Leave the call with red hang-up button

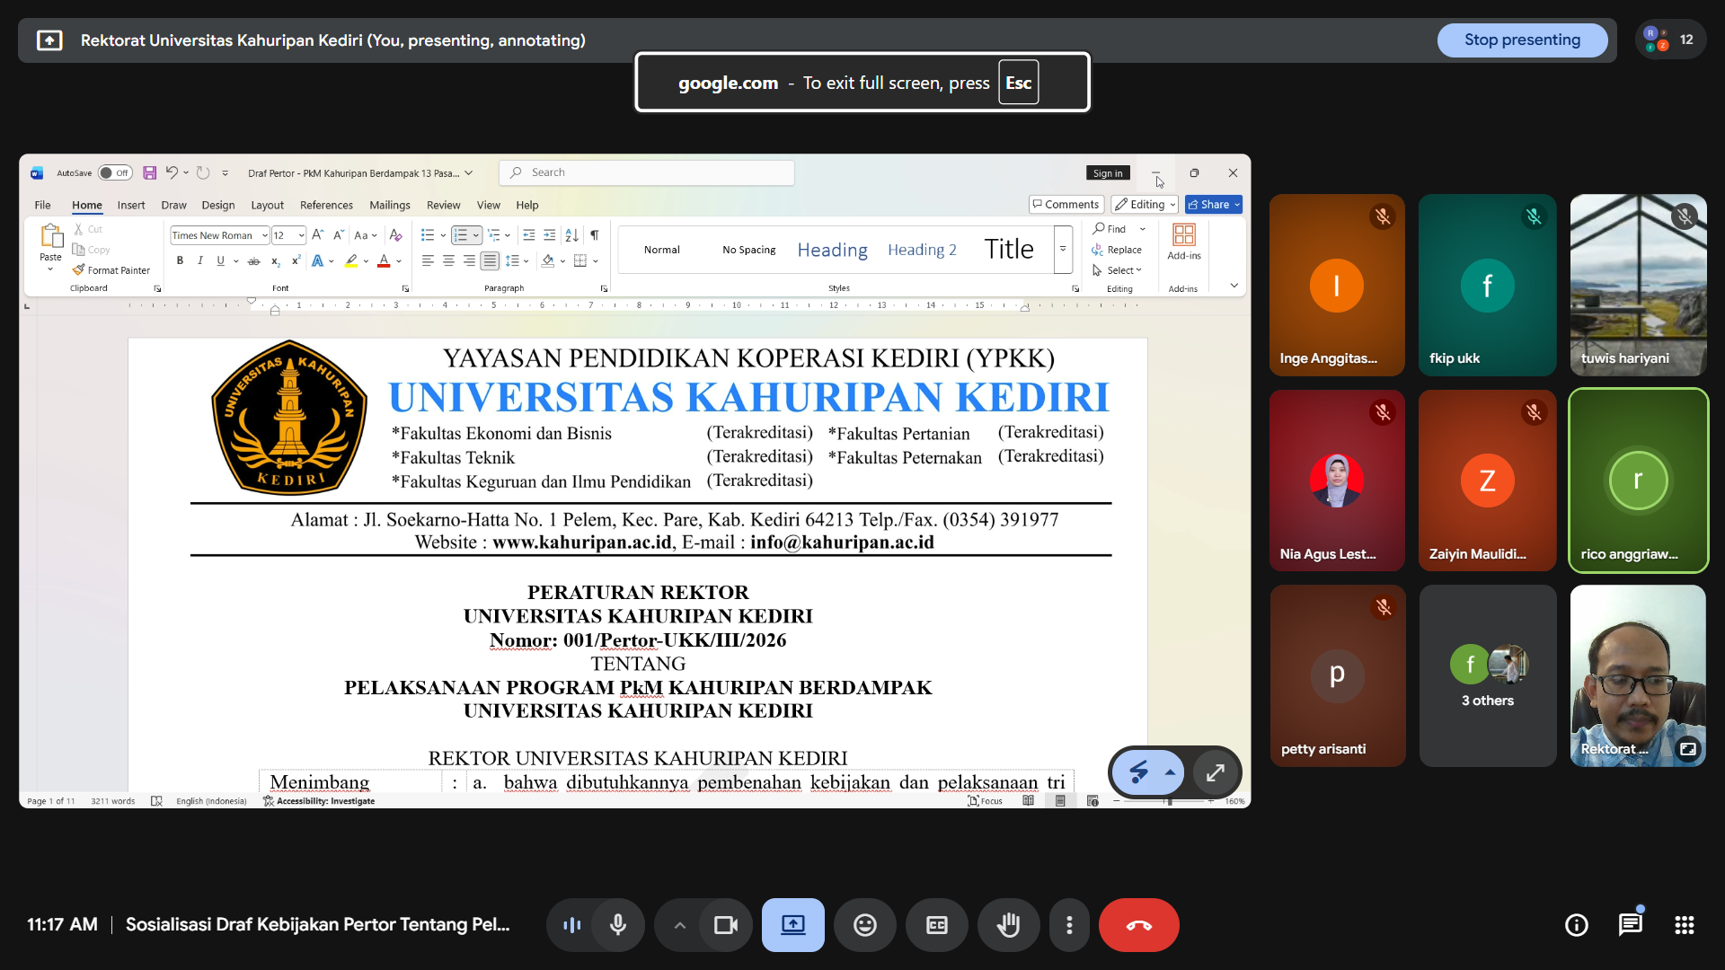click(1138, 925)
